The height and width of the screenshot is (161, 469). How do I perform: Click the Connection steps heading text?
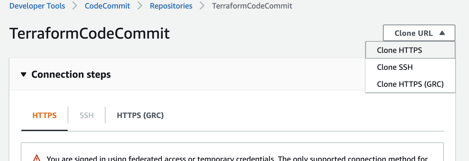click(x=71, y=74)
